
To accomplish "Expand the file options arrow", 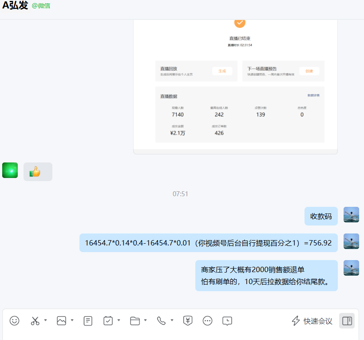I will [145, 320].
